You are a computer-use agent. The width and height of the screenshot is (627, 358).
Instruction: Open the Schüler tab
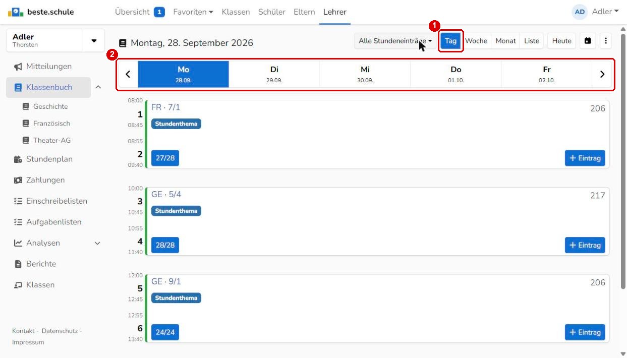point(272,12)
